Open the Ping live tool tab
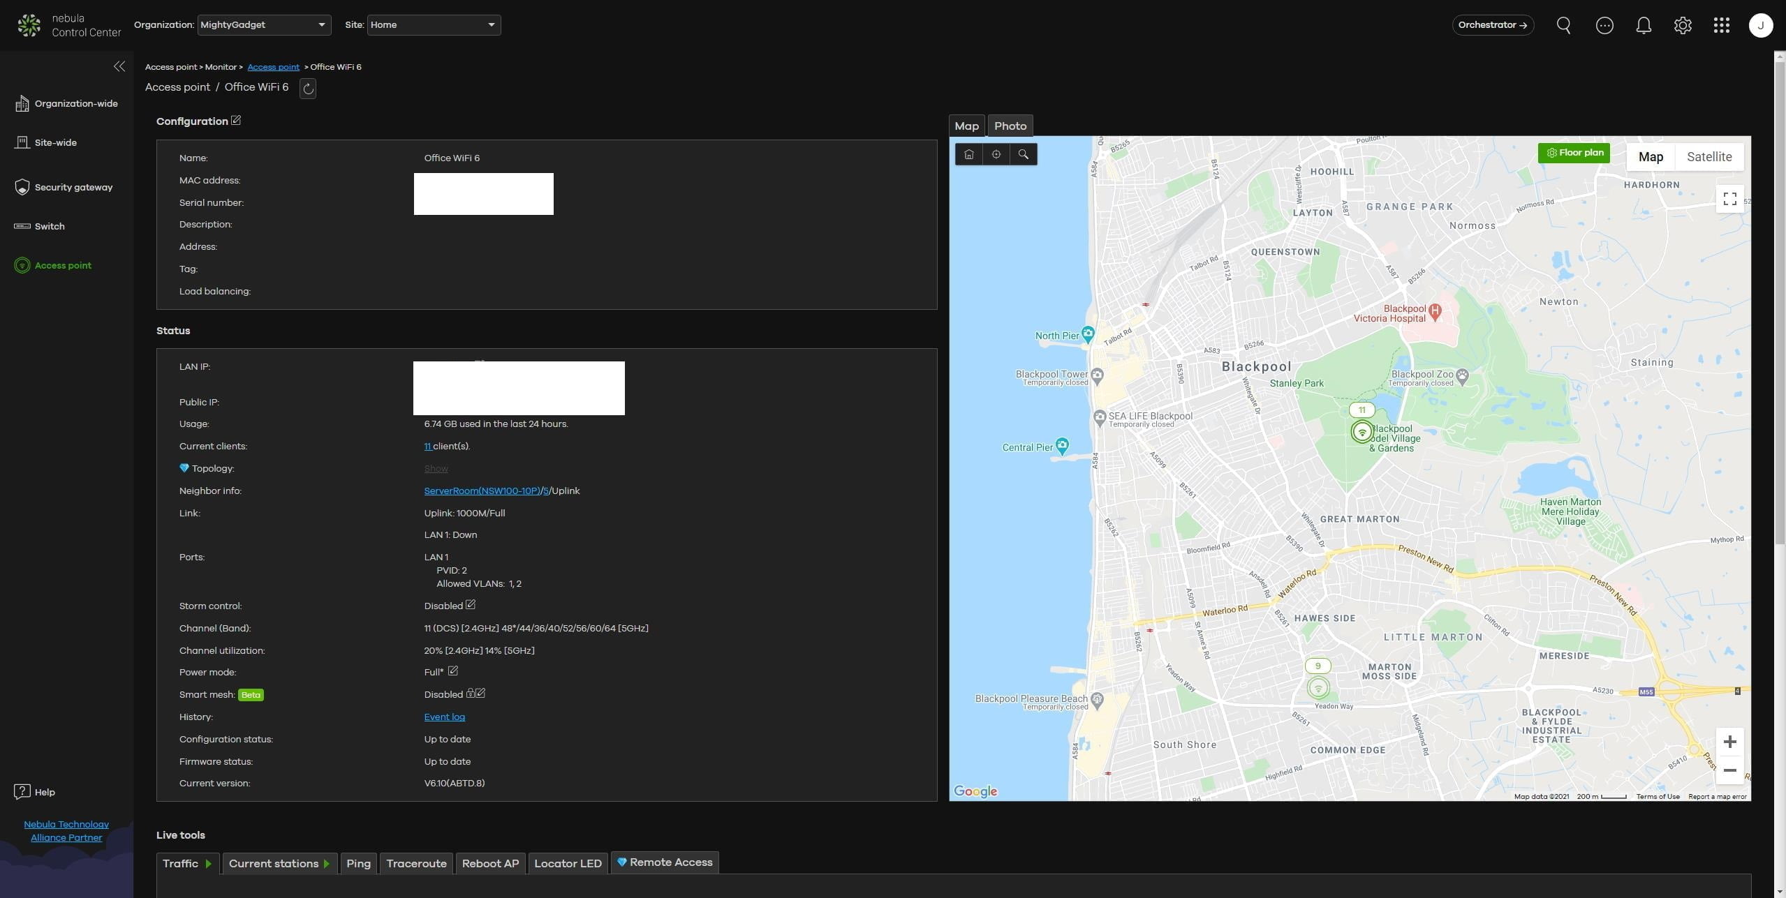Viewport: 1786px width, 898px height. click(x=358, y=864)
